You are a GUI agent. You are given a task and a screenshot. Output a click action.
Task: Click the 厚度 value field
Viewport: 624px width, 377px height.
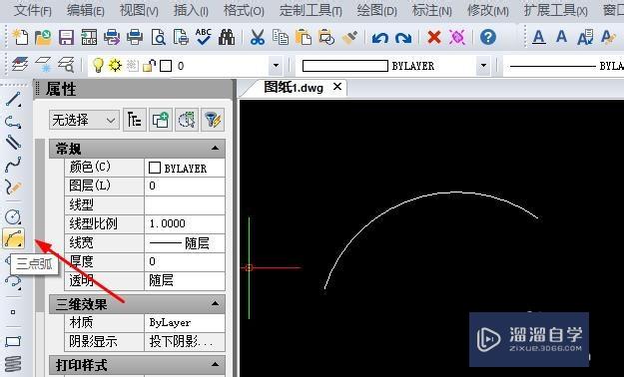[185, 261]
